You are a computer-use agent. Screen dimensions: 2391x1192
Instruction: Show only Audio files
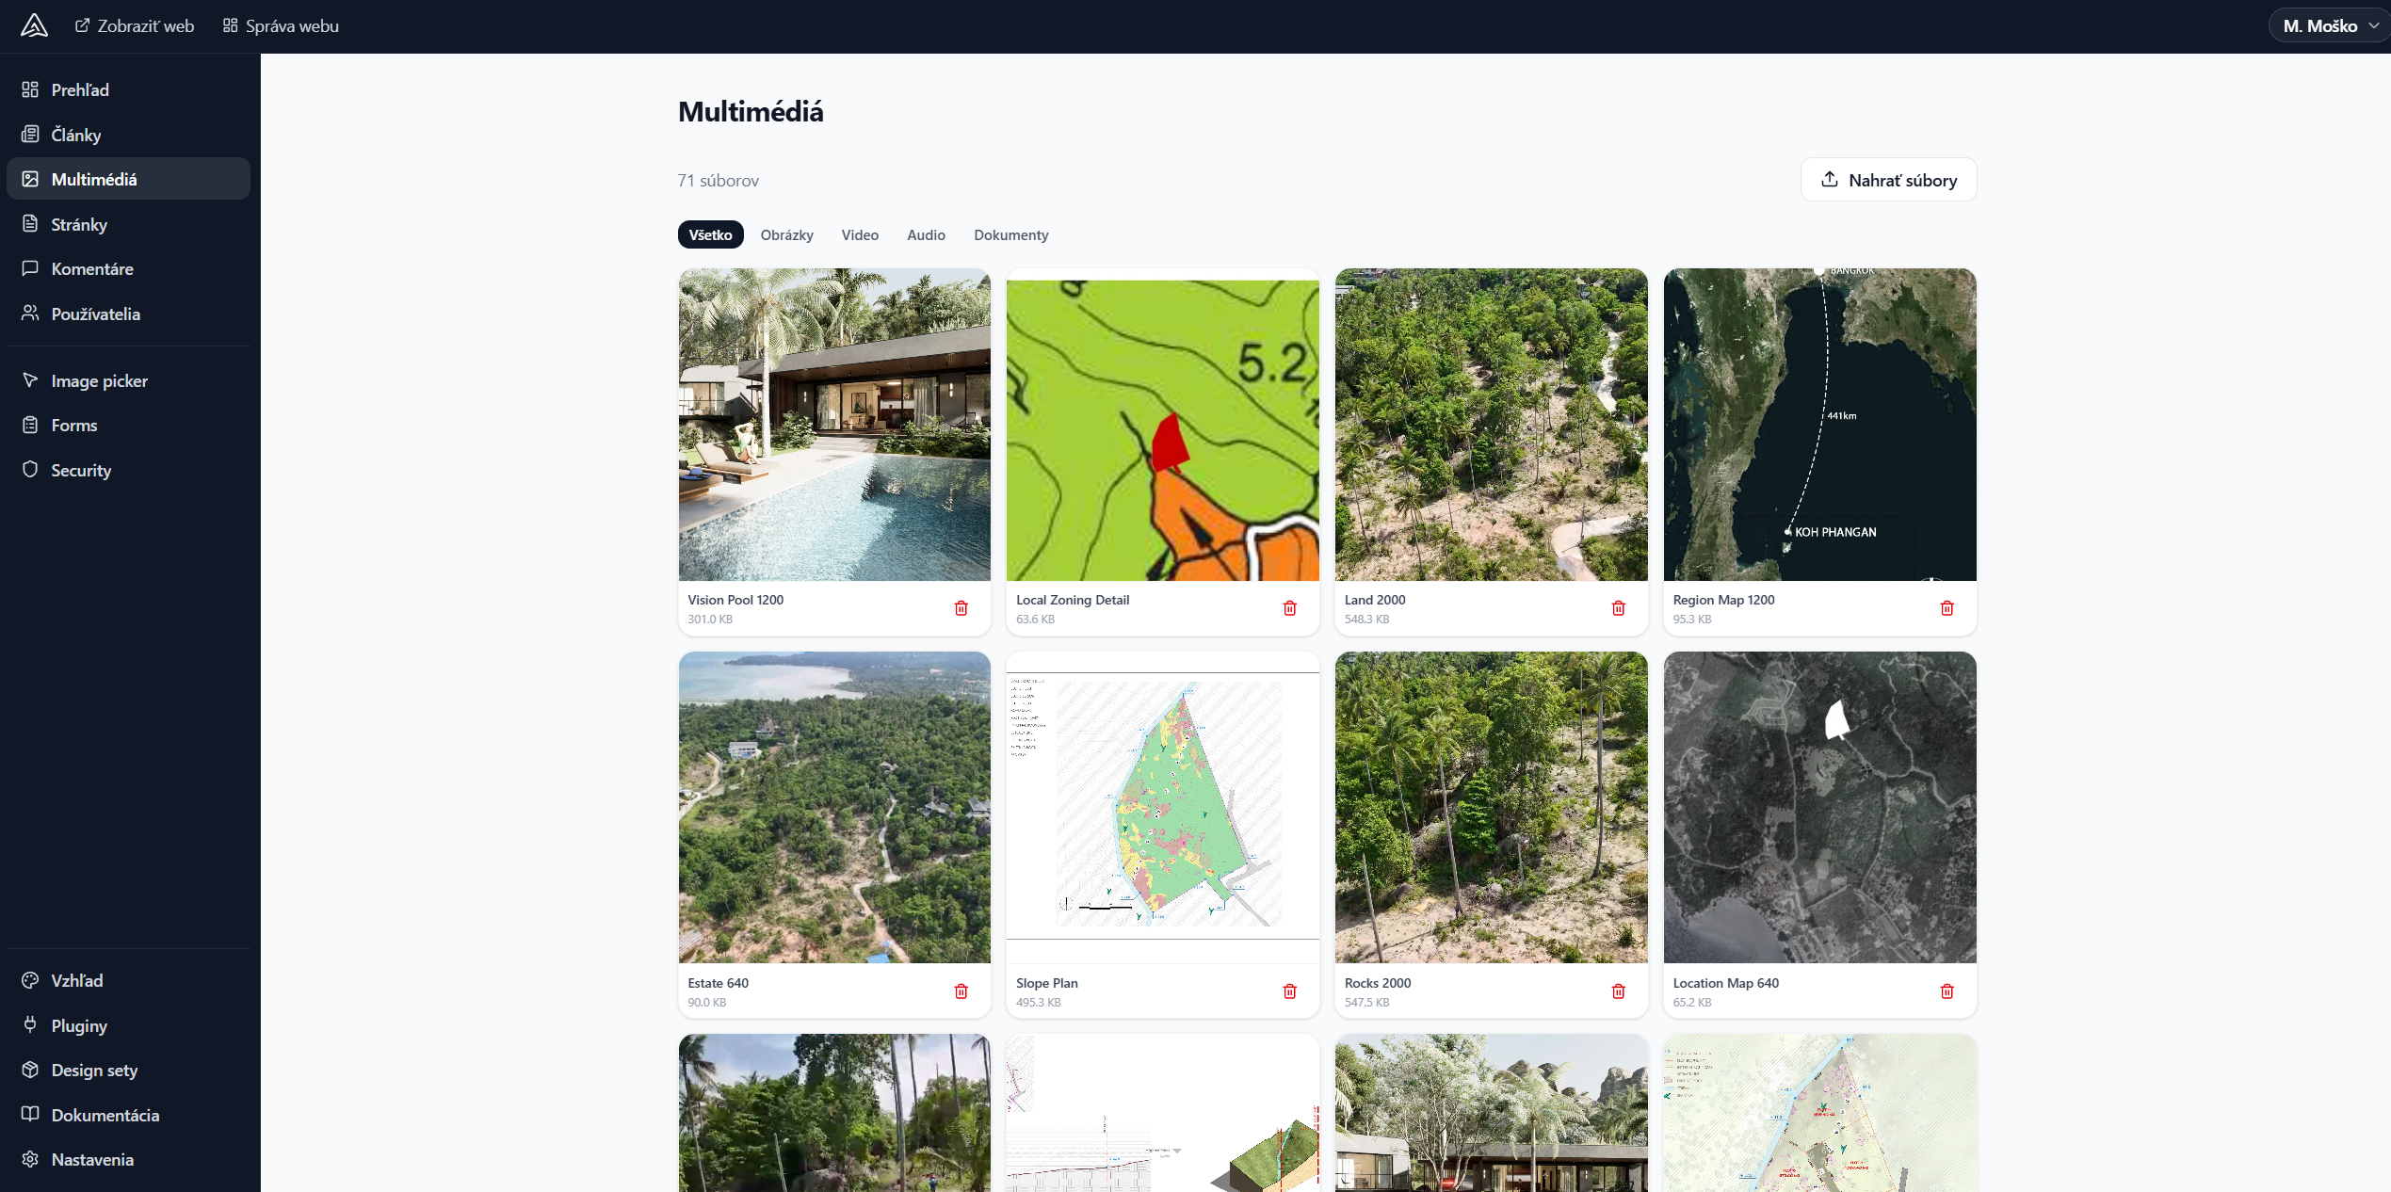click(926, 234)
